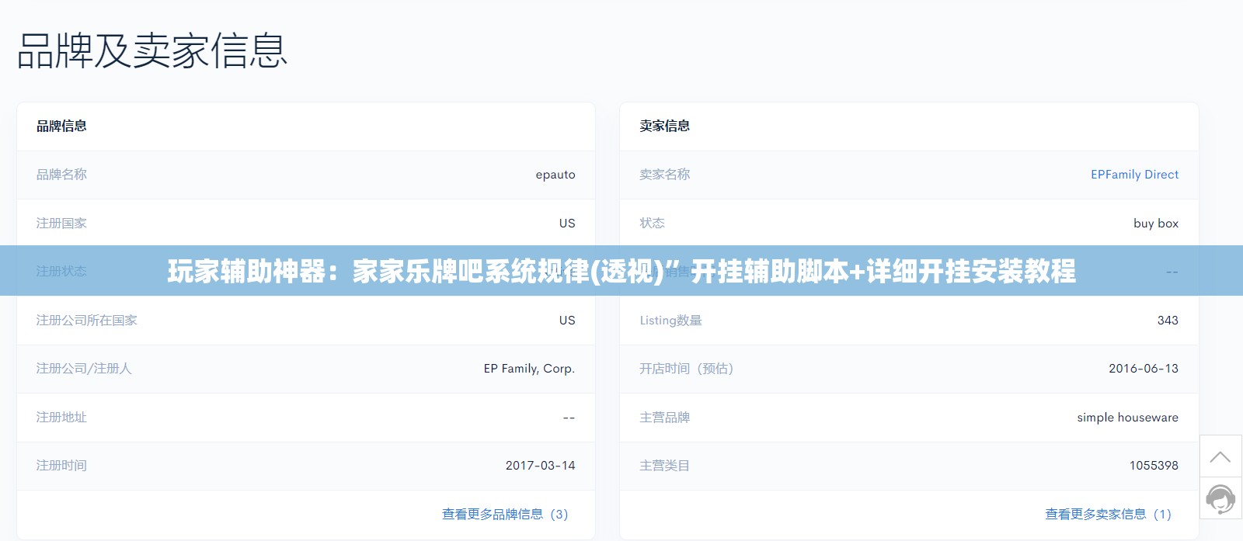This screenshot has height=541, width=1243.
Task: Click the 状态 label
Action: [652, 223]
